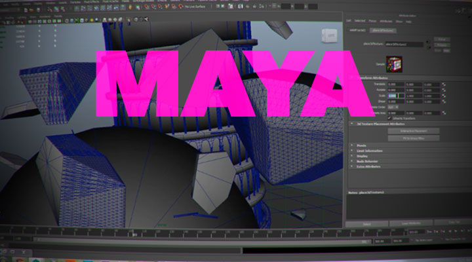The height and width of the screenshot is (262, 472).
Task: Collapse the Transform Attributes section
Action: pos(351,77)
